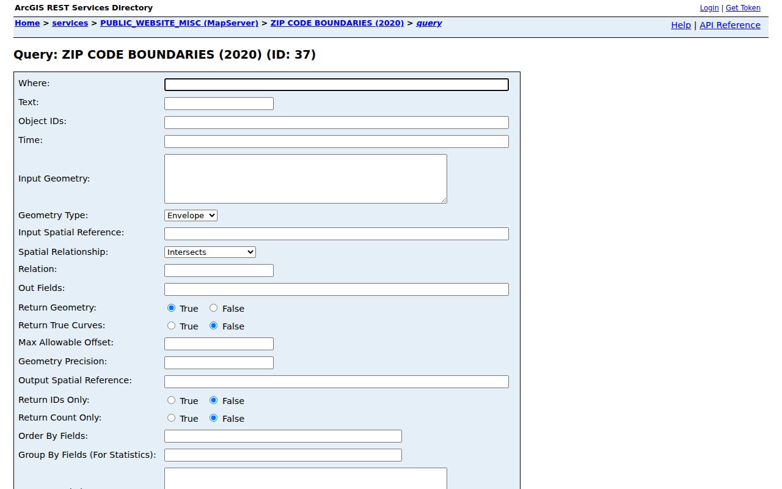Viewport: 782px width, 489px height.
Task: Open the API Reference link
Action: tap(730, 25)
